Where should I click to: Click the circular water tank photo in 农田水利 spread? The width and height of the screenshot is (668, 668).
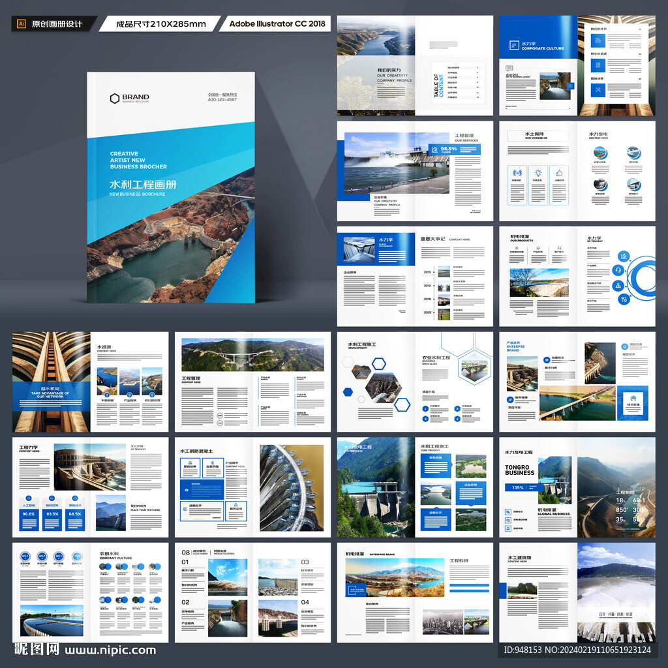pyautogui.click(x=52, y=621)
